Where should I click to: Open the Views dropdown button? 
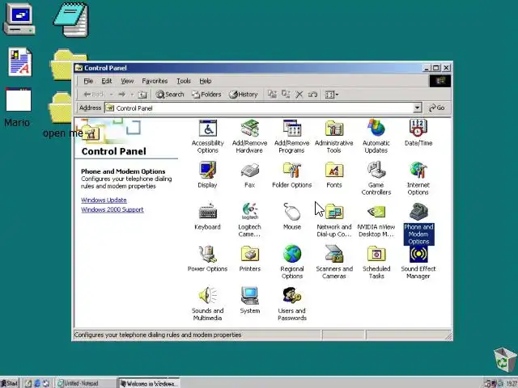[x=332, y=95]
